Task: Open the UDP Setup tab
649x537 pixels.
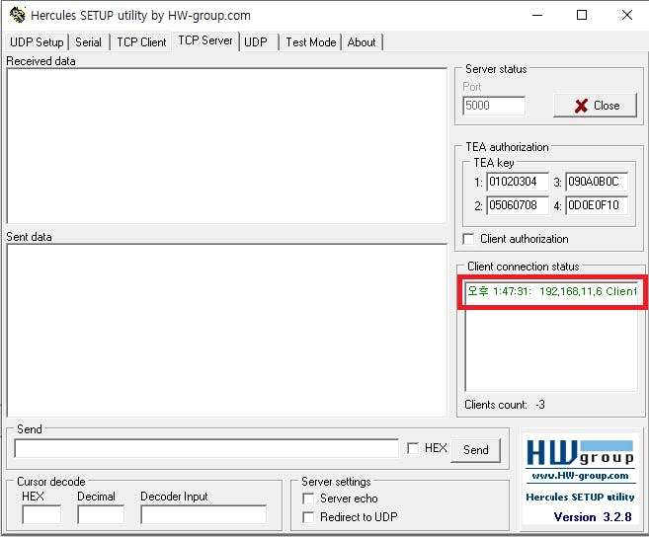Action: click(37, 42)
